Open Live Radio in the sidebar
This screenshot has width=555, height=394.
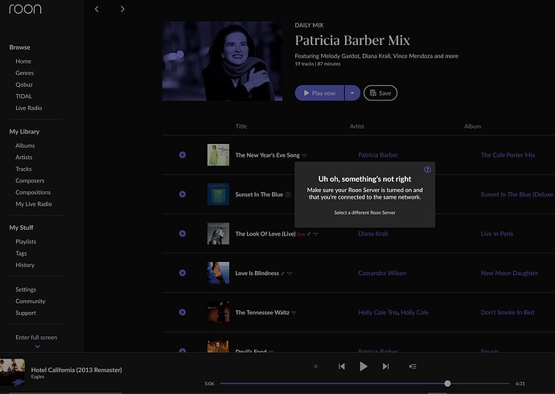click(29, 108)
